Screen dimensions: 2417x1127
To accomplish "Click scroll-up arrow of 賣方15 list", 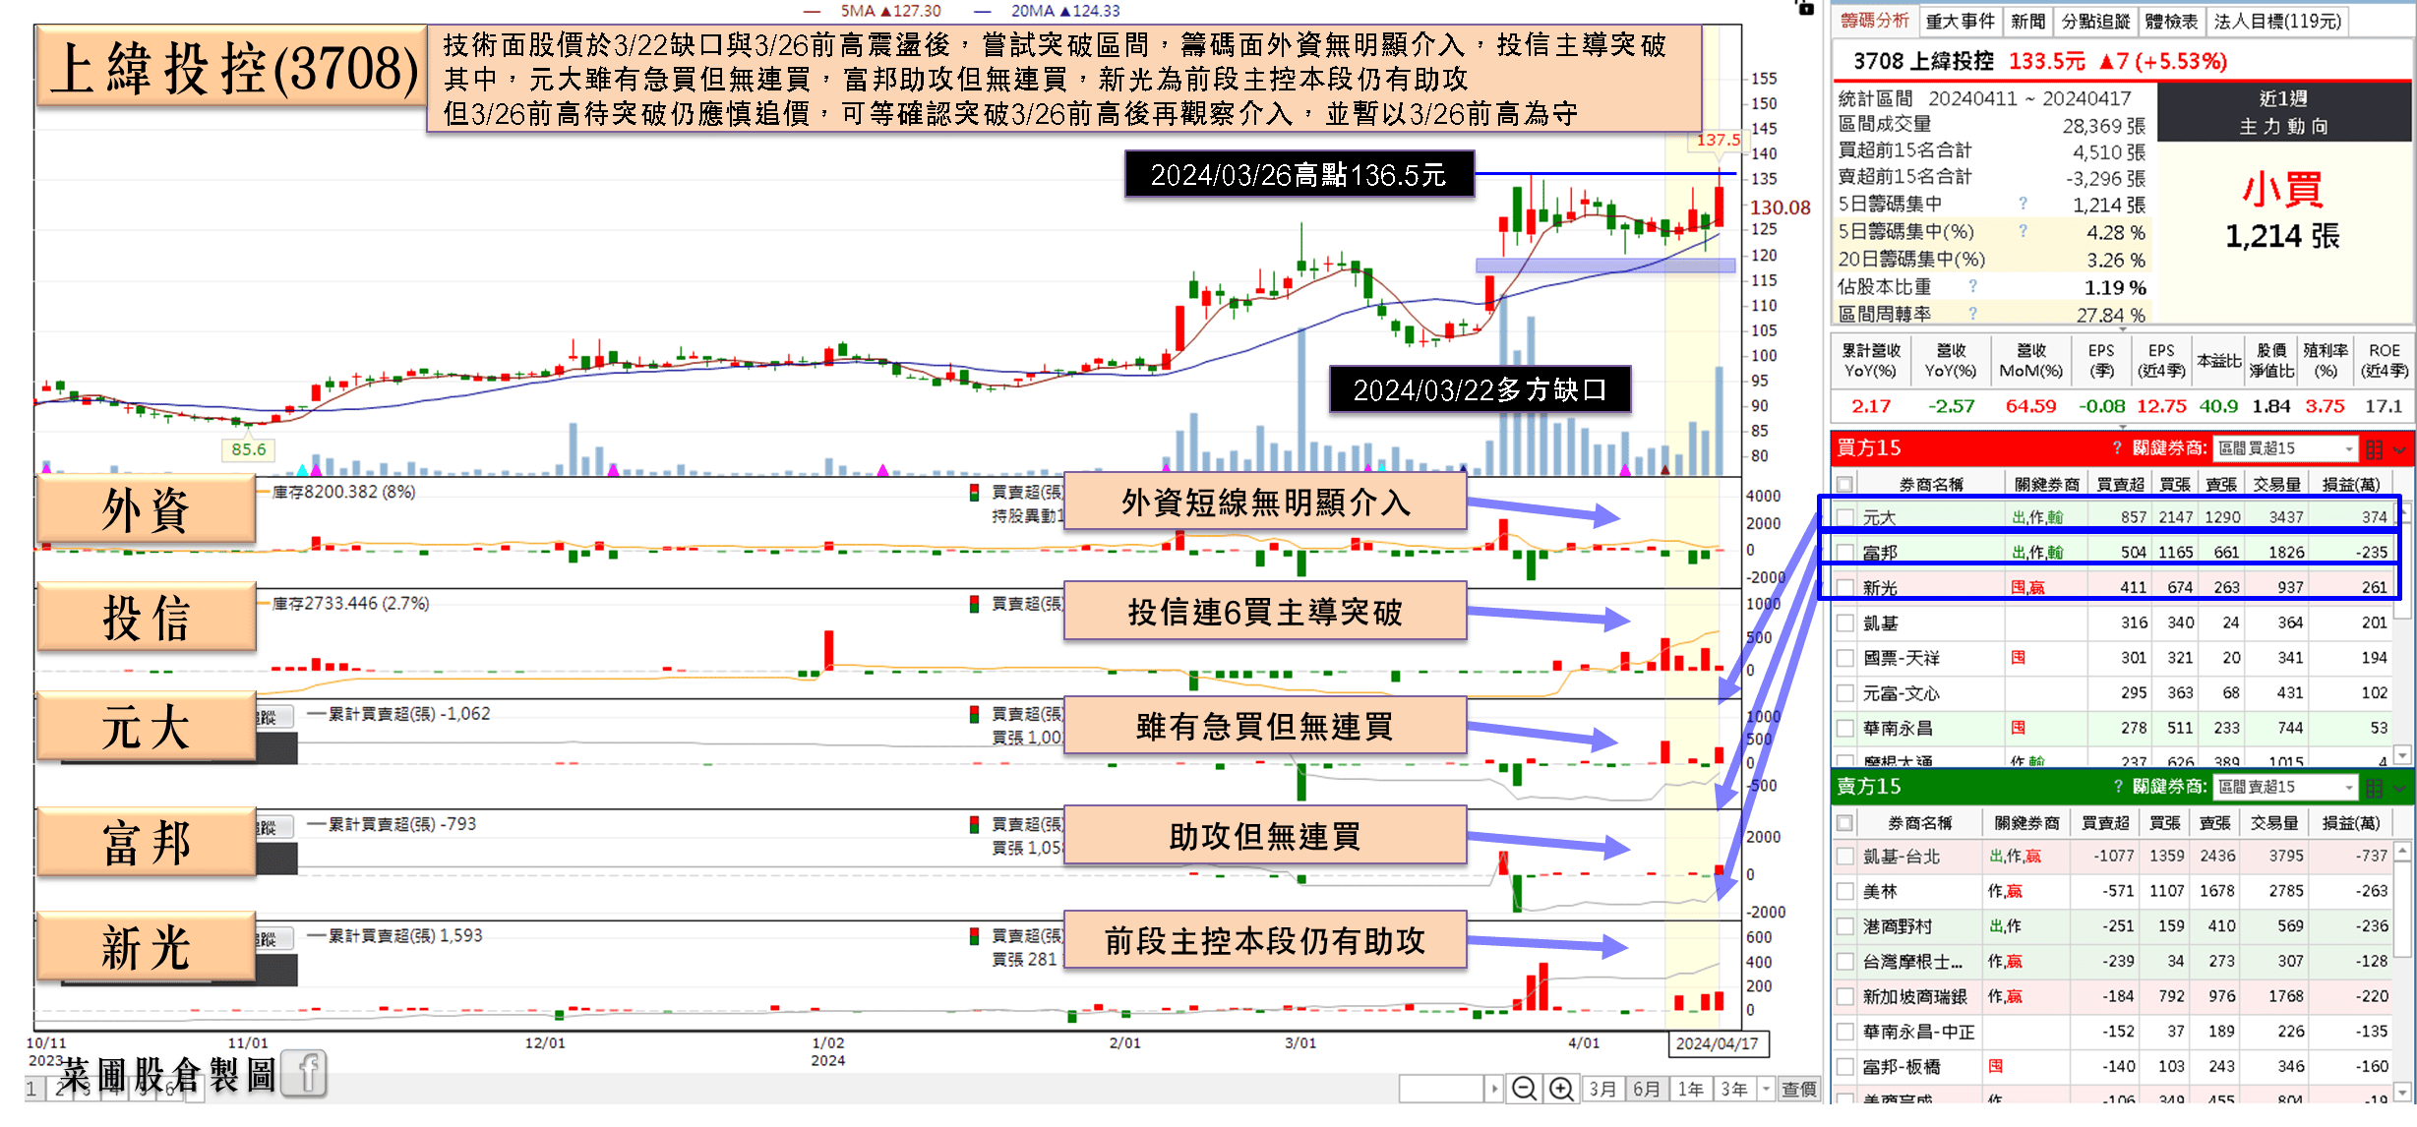I will pyautogui.click(x=2402, y=850).
